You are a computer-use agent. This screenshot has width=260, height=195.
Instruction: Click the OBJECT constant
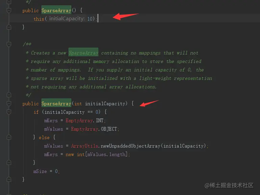[109, 129]
